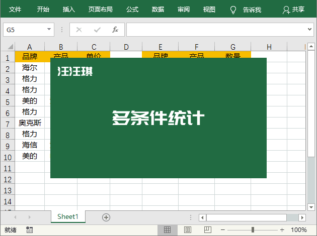Select row 5 header
The width and height of the screenshot is (317, 236).
pos(8,102)
